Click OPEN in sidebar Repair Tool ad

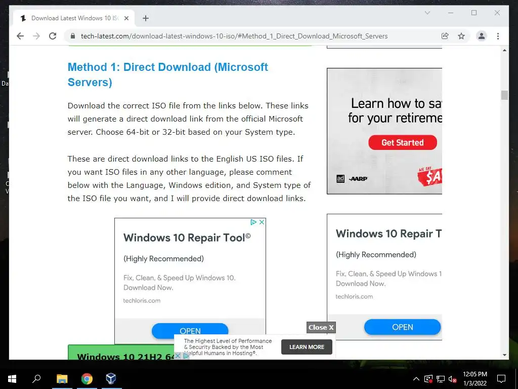[402, 327]
